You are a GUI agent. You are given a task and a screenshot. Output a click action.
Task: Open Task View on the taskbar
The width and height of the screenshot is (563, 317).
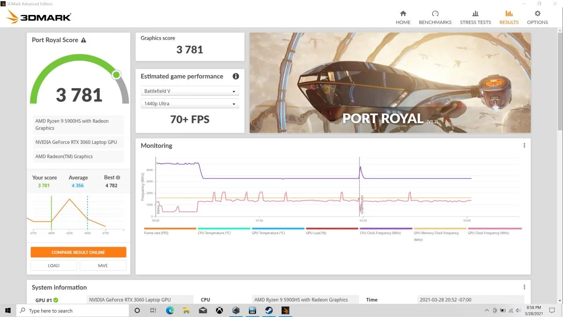(x=153, y=310)
